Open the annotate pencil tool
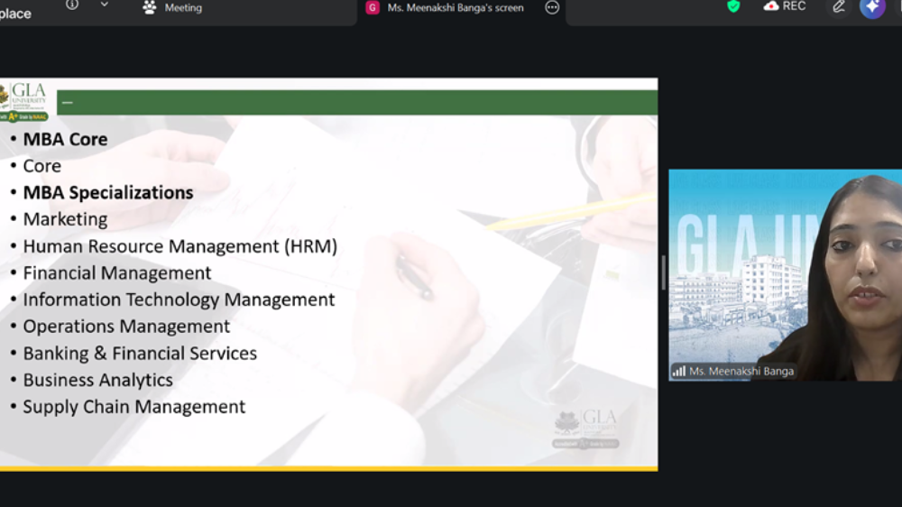The height and width of the screenshot is (507, 902). pos(839,7)
